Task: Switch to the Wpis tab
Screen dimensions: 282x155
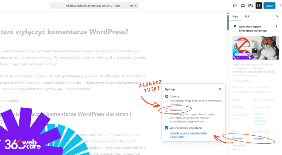Action: 235,17
